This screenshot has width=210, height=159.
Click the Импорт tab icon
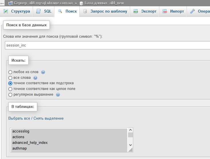tap(165, 11)
